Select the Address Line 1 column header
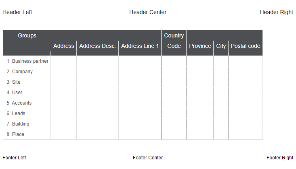This screenshot has height=169, width=296. tap(140, 46)
